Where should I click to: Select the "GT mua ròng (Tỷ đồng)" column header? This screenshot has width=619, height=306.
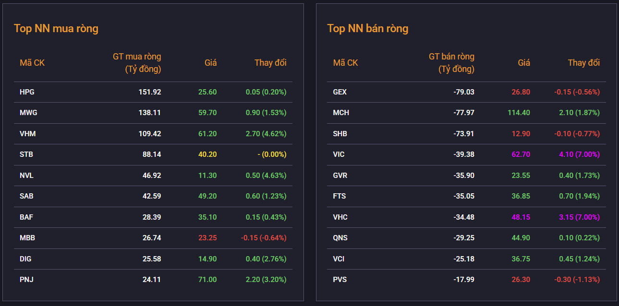point(137,63)
